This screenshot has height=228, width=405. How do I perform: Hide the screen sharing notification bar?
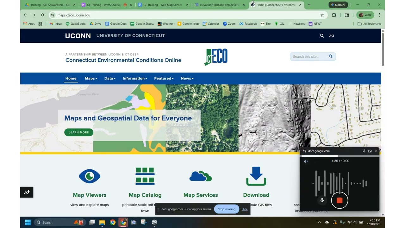point(245,209)
